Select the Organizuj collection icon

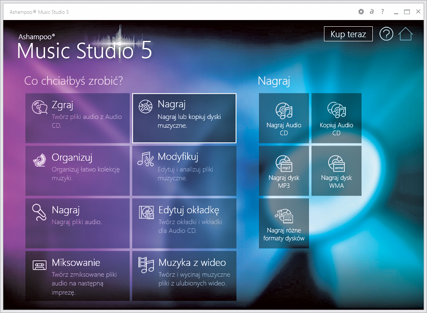pos(40,160)
